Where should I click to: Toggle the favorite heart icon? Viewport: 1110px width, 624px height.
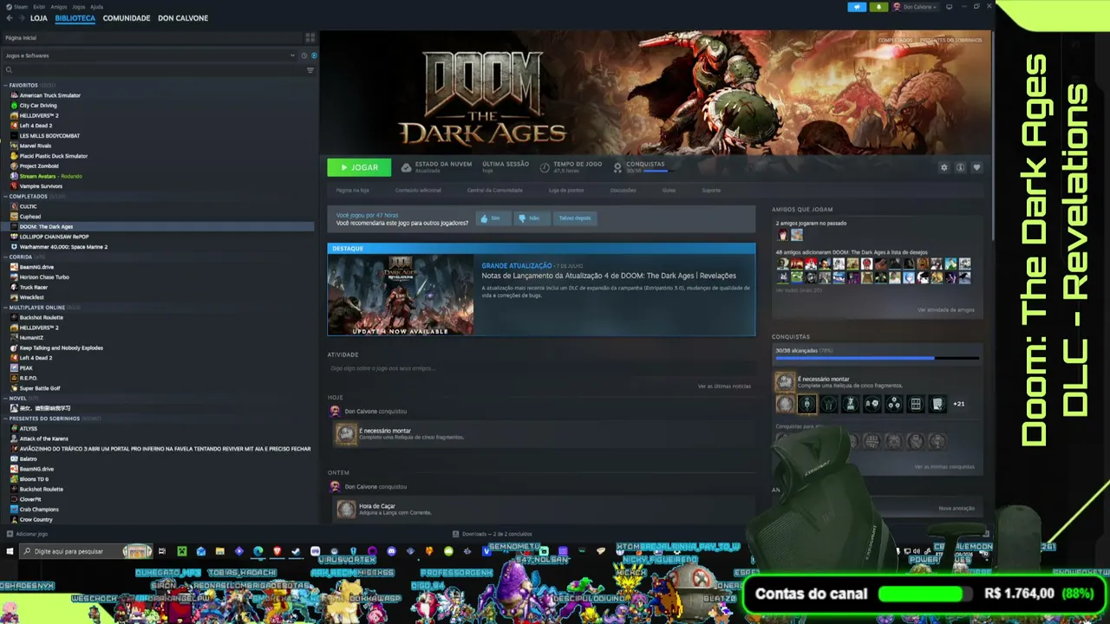click(976, 167)
